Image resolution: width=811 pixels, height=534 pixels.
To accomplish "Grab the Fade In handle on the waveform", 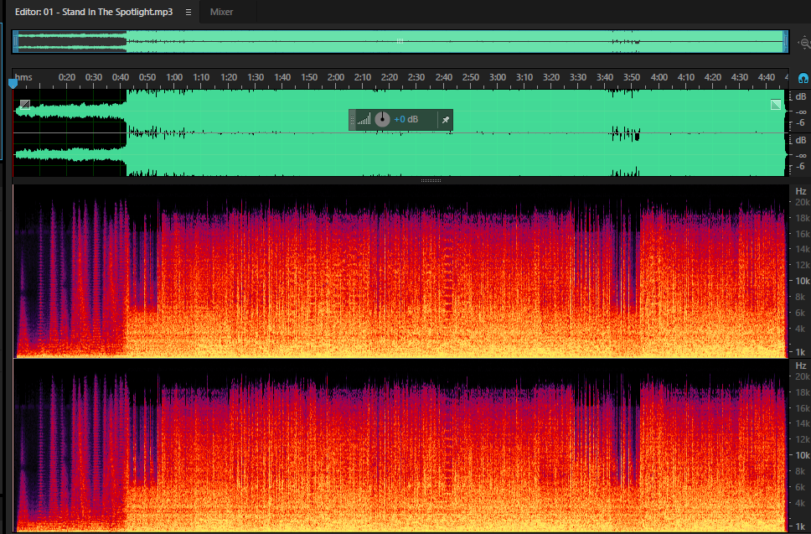I will pyautogui.click(x=24, y=105).
